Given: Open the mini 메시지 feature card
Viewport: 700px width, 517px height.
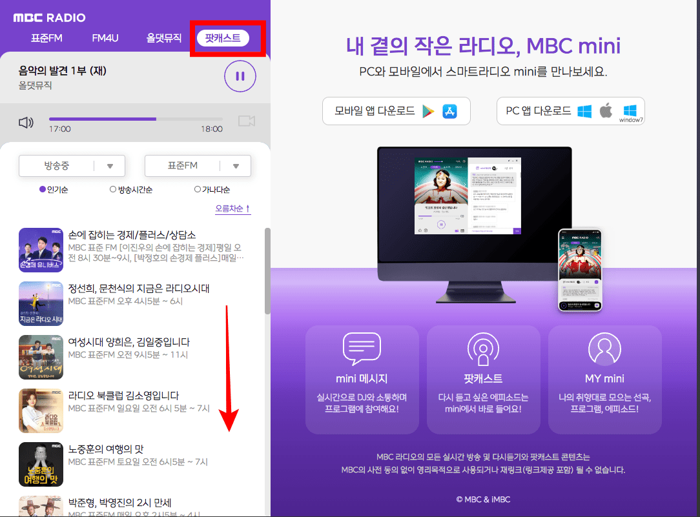Looking at the screenshot, I should (362, 380).
